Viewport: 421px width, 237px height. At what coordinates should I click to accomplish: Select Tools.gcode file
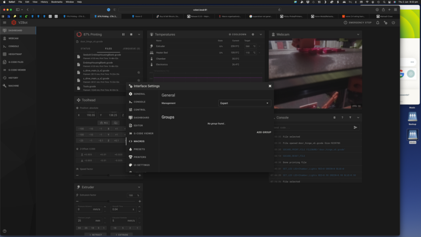109,88
